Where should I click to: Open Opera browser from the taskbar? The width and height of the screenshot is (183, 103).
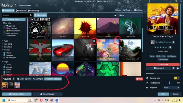pos(41,100)
